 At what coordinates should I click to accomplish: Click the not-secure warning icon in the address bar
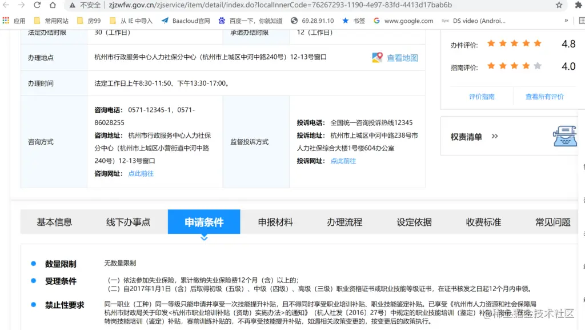72,5
